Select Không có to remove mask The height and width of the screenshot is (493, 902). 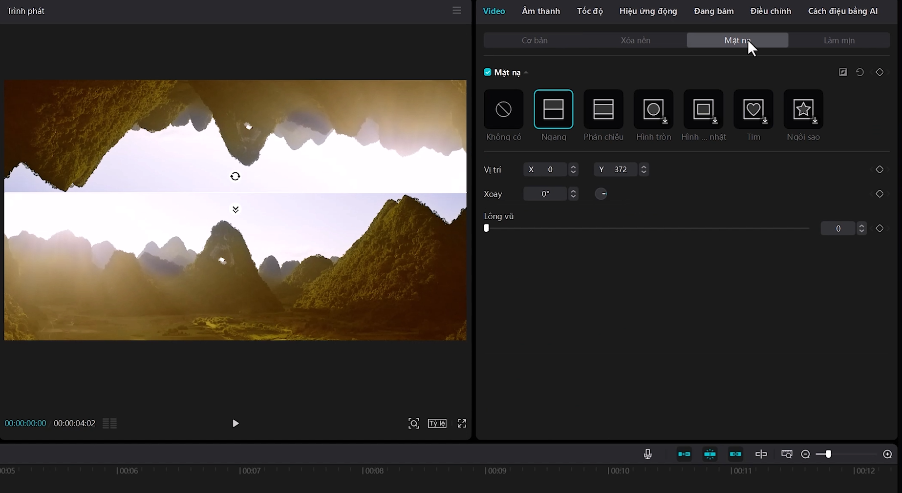503,109
